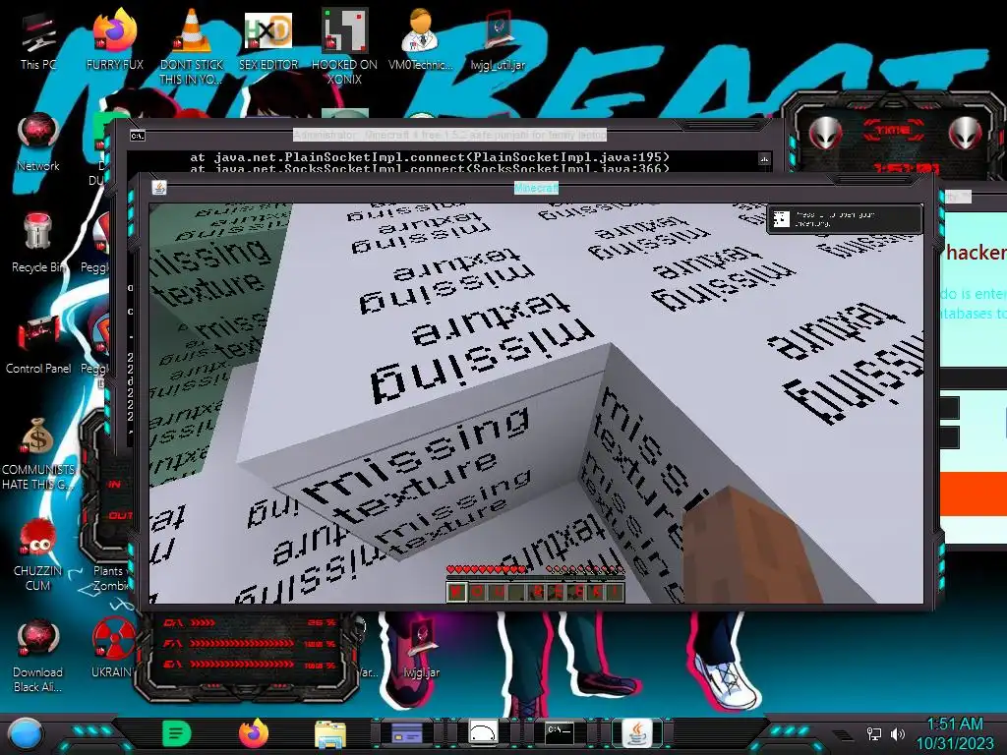Click the right alien head on clock gadget
This screenshot has height=755, width=1007.
pos(965,134)
